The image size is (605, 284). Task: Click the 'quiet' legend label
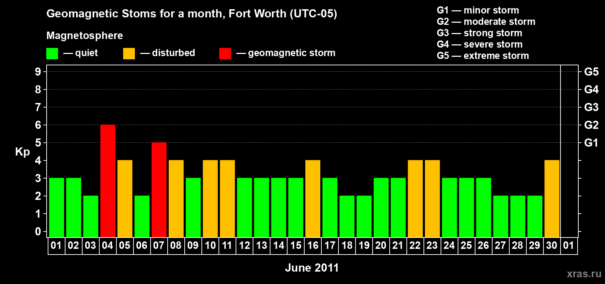point(86,53)
